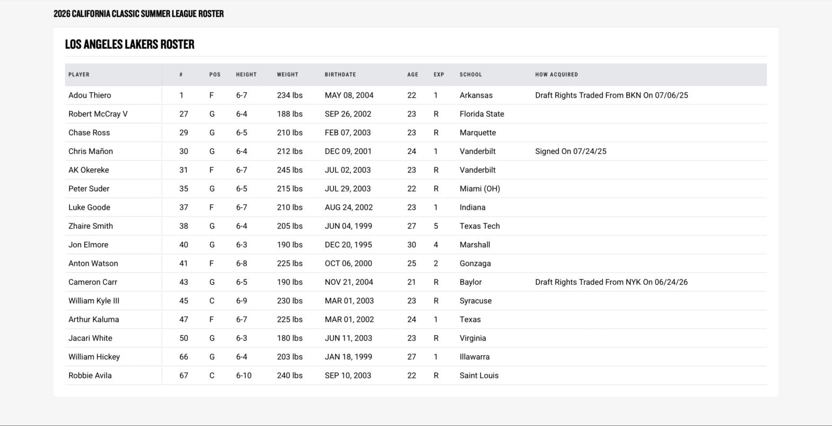Open AK Okereke player page
The image size is (832, 426).
89,170
